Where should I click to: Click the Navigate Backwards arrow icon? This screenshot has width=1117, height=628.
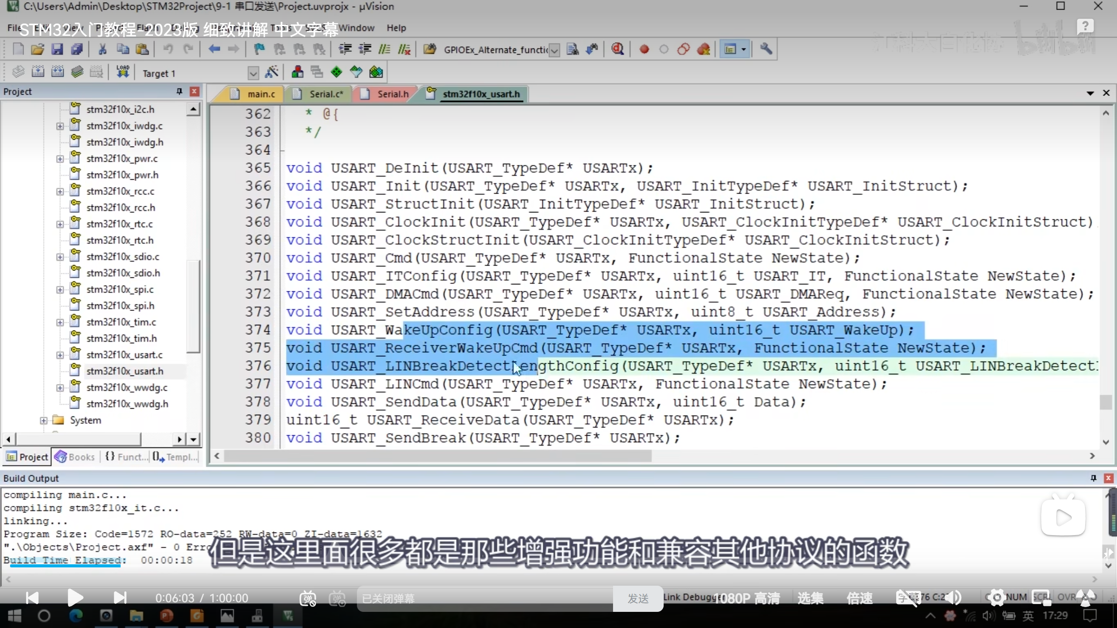pyautogui.click(x=214, y=49)
